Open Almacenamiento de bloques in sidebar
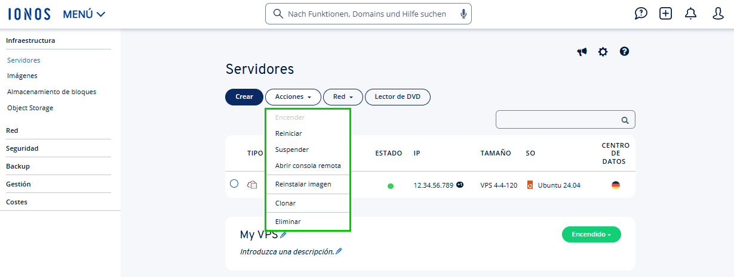Screen dimensions: 734x277 51,92
